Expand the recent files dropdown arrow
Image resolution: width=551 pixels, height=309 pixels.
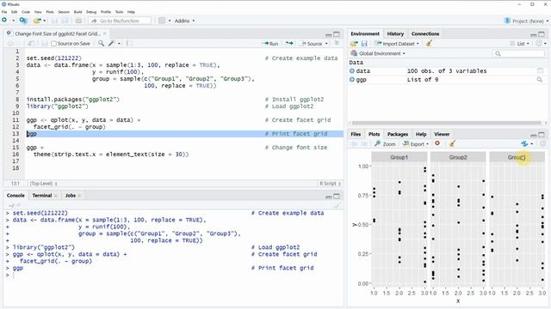coord(44,21)
